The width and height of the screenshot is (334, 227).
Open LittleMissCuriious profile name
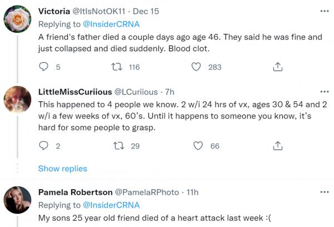point(75,91)
